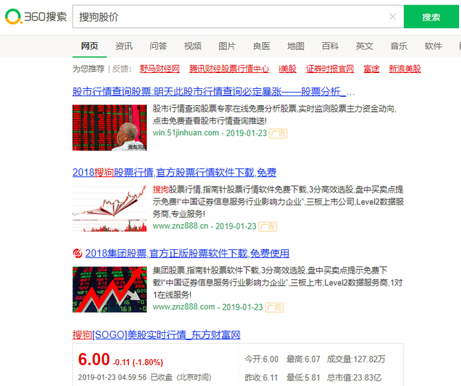Screen dimensions: 461x386
Task: Click the www.znz888.com URL
Action: point(184,307)
